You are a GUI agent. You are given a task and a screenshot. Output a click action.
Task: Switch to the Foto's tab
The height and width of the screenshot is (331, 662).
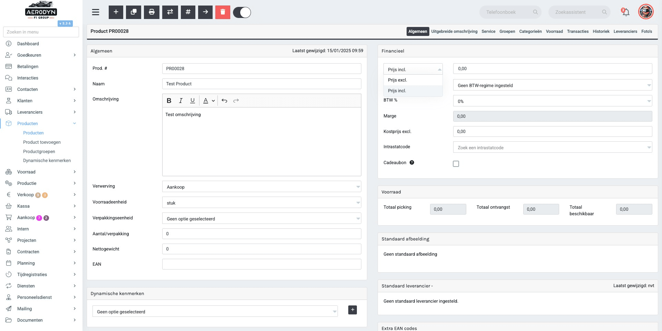tap(646, 31)
